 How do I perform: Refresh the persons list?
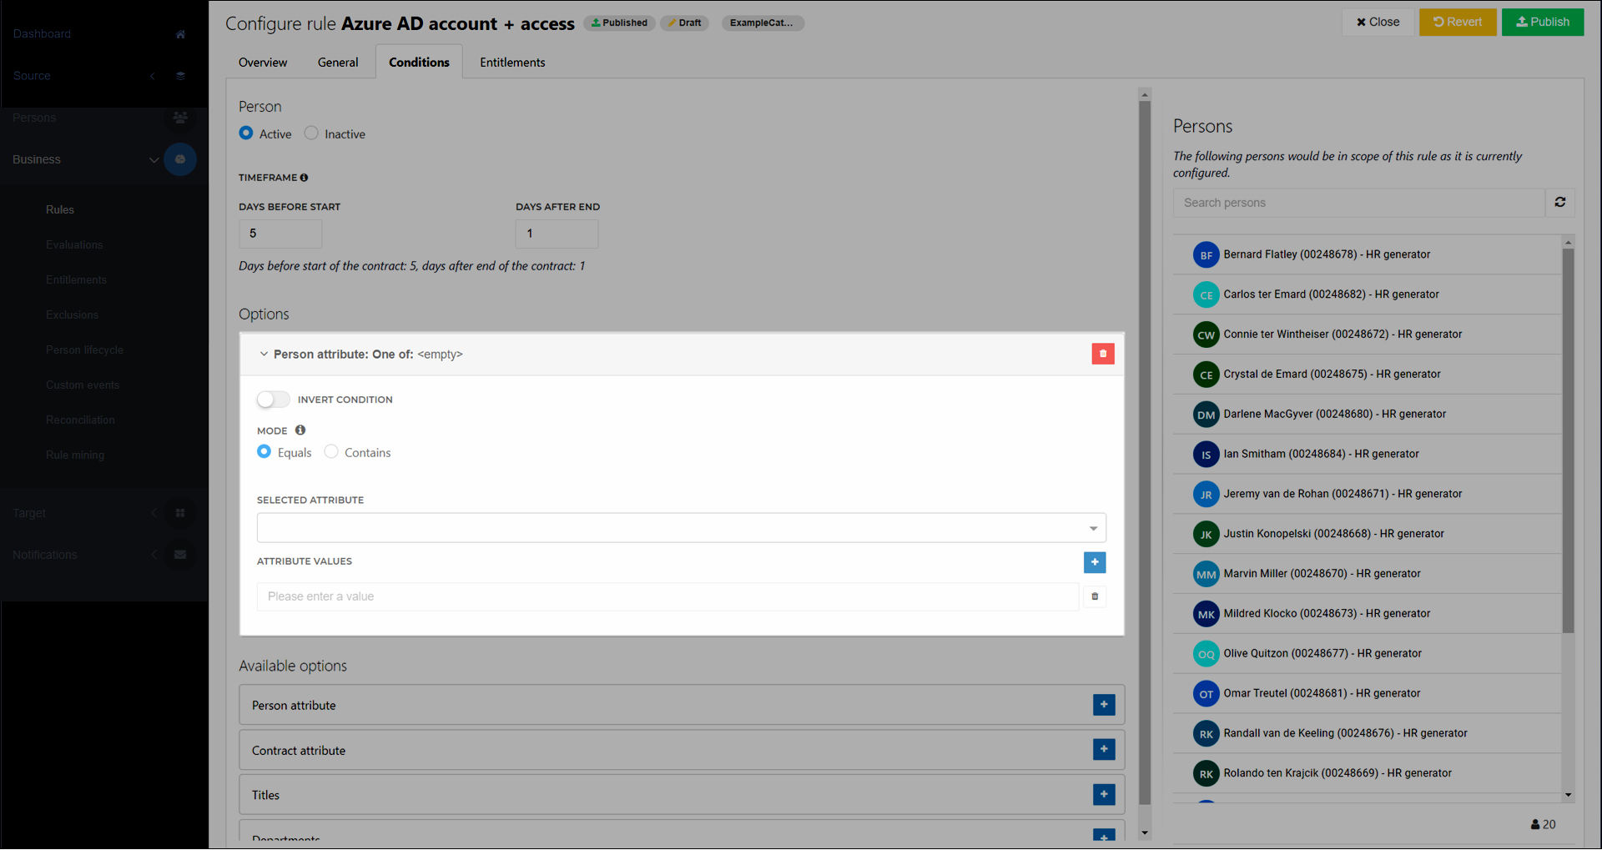pos(1559,202)
